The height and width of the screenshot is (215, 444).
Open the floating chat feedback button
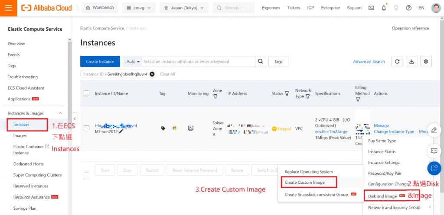pyautogui.click(x=434, y=151)
